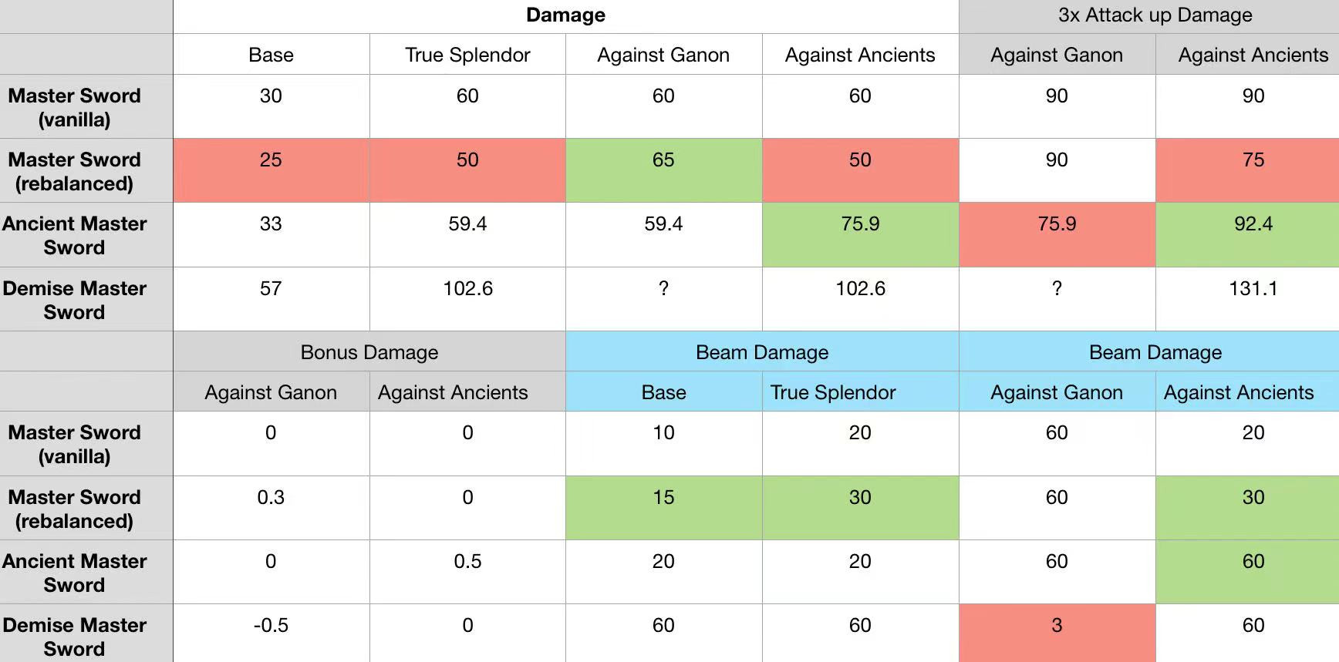Select the red cell containing 25

click(x=271, y=160)
